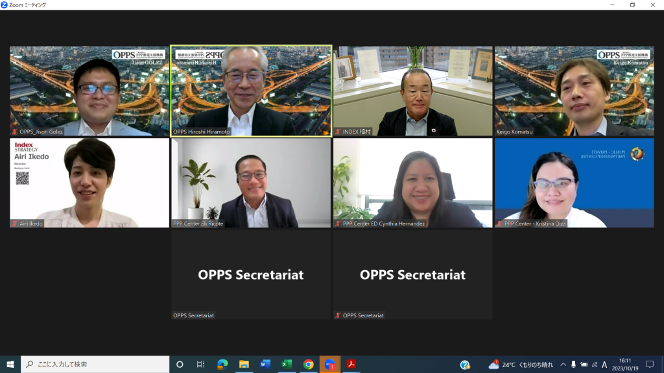Select unmuted OPPS Secretariat tile
The height and width of the screenshot is (373, 664).
click(251, 275)
